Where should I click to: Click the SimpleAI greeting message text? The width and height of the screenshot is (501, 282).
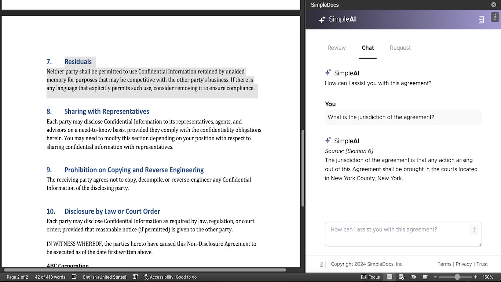point(378,83)
